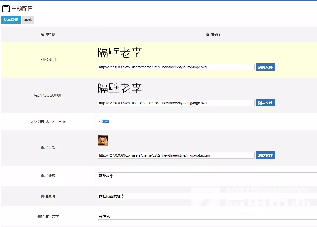
Task: Click the 主题配置 page title text
Action: (x=22, y=9)
